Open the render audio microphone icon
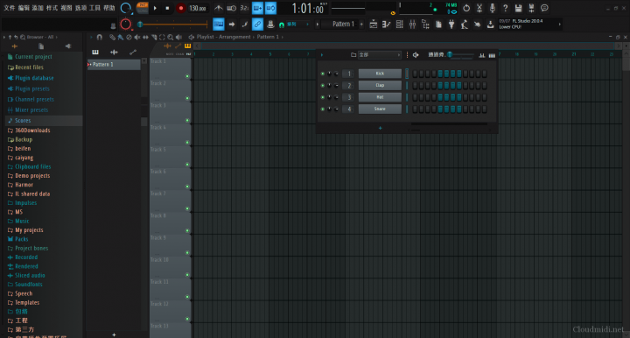Image resolution: width=630 pixels, height=338 pixels. click(492, 8)
